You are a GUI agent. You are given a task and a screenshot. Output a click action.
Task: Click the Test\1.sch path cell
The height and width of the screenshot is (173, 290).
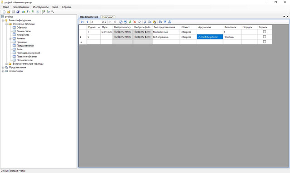(x=106, y=32)
